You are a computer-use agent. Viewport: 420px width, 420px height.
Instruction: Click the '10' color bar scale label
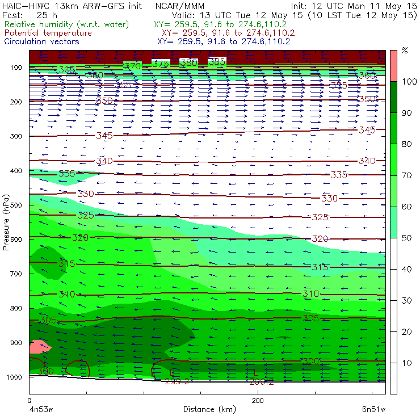[x=406, y=363]
